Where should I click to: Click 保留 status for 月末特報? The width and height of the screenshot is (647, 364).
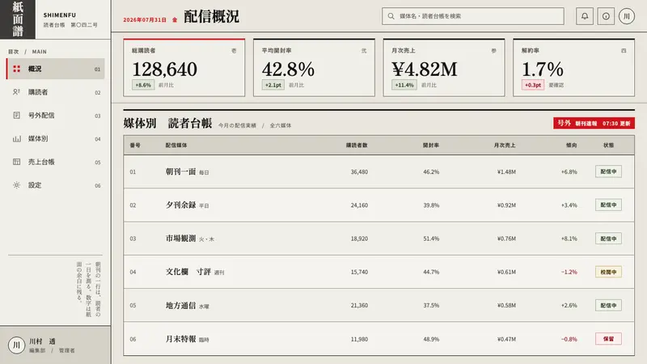(x=608, y=339)
